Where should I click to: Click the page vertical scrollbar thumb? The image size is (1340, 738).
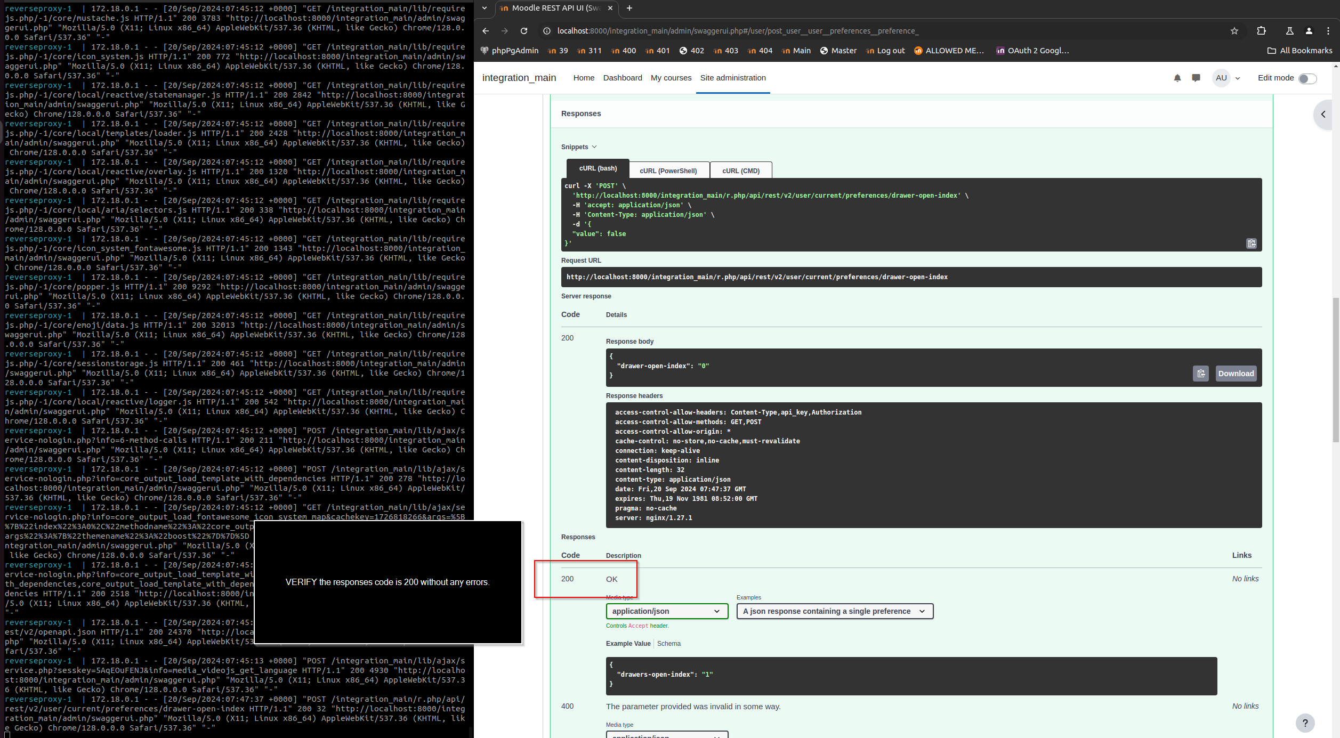pyautogui.click(x=1336, y=370)
